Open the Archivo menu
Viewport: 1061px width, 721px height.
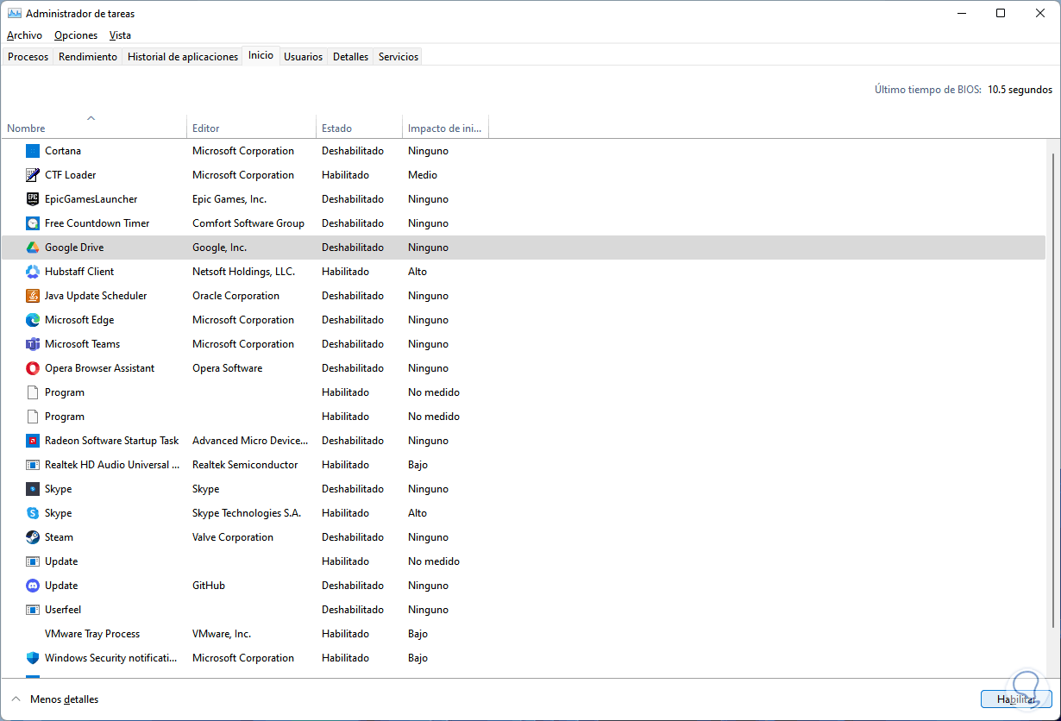click(24, 35)
